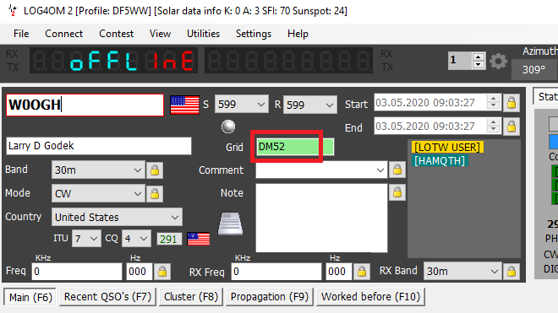Open the sent RST 599 dropdown
The width and height of the screenshot is (558, 313).
241,105
